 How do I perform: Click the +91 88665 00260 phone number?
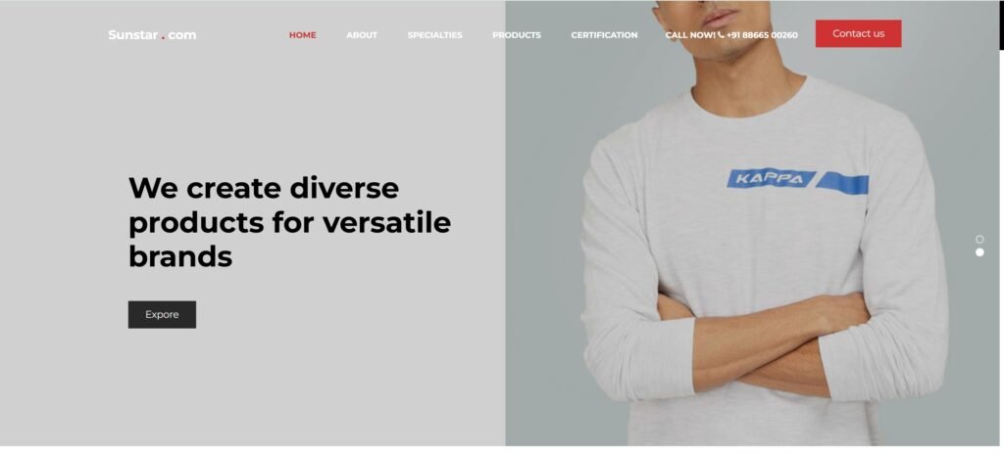tap(762, 35)
